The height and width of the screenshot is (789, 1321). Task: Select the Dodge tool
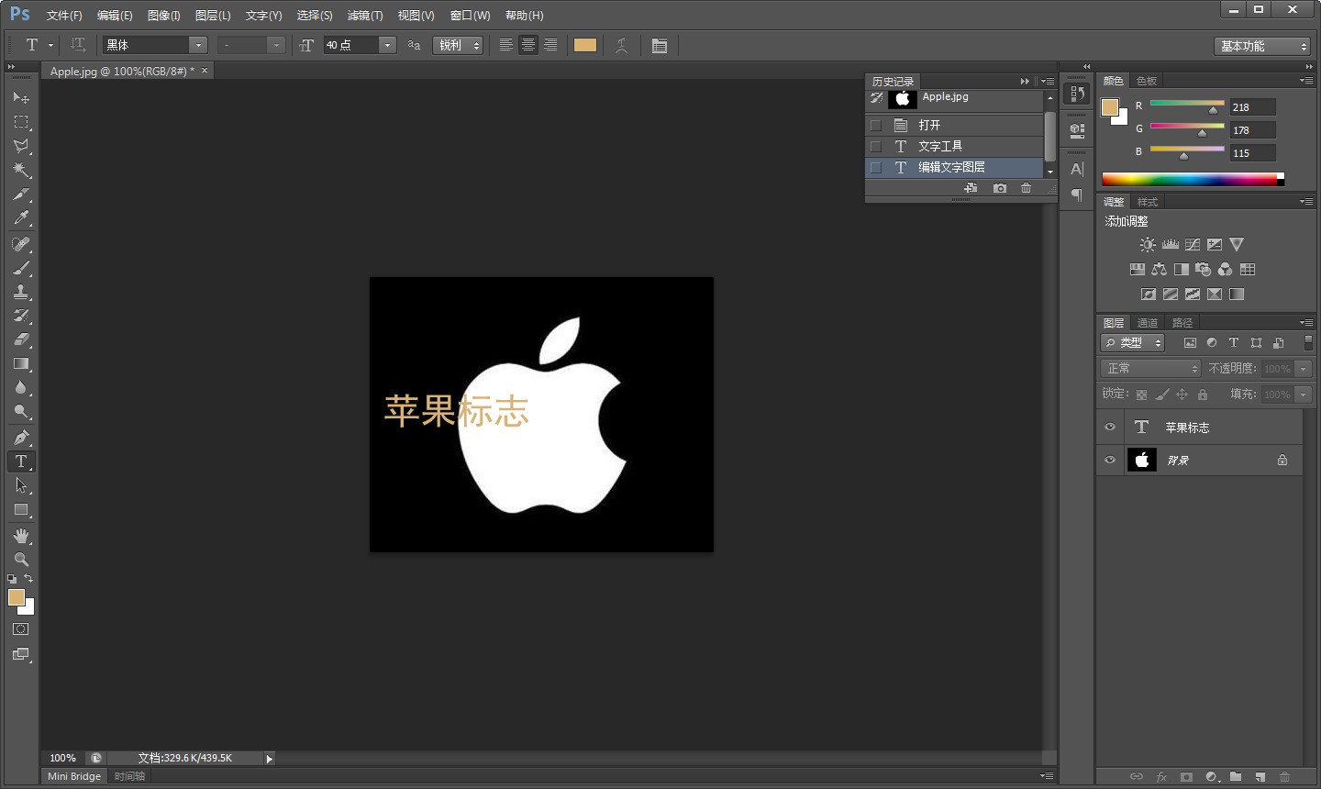pyautogui.click(x=21, y=412)
